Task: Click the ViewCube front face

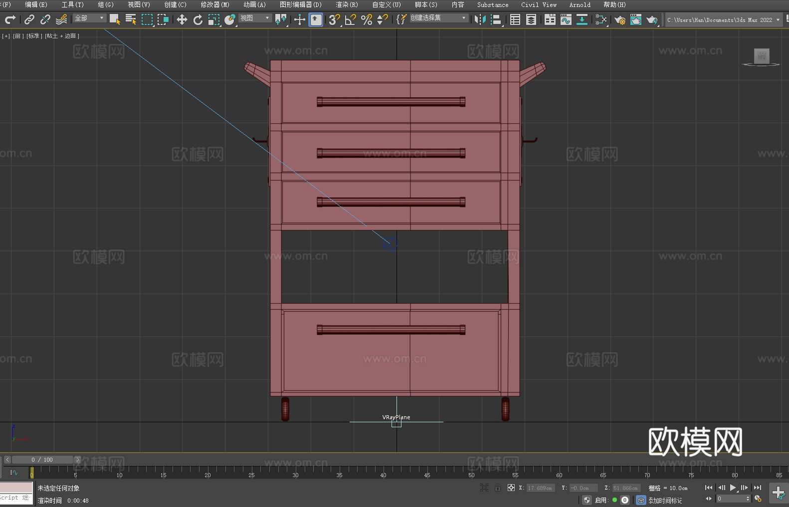Action: [x=762, y=56]
